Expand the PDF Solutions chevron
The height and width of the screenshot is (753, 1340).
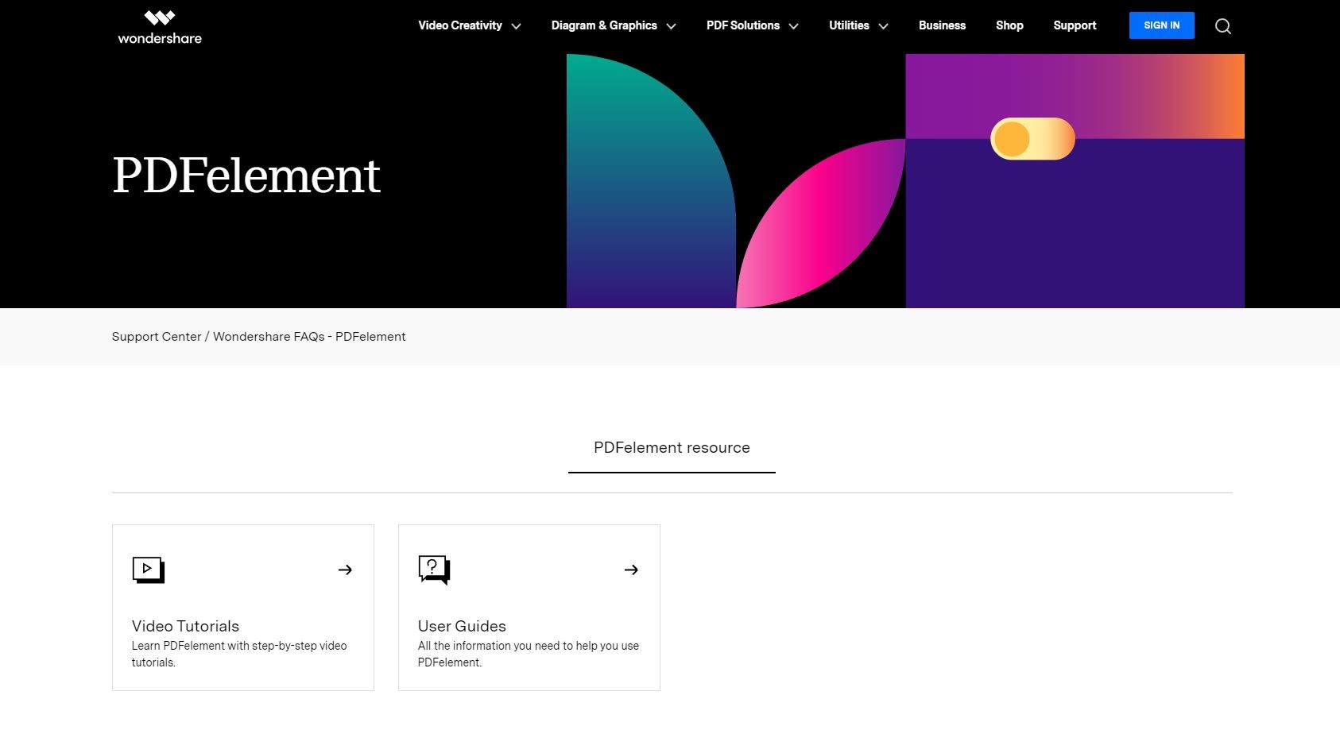793,26
